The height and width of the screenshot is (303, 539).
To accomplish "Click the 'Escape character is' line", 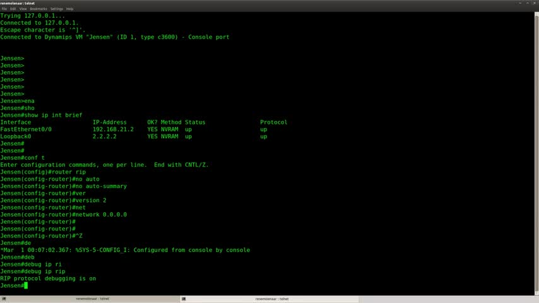I will [43, 30].
